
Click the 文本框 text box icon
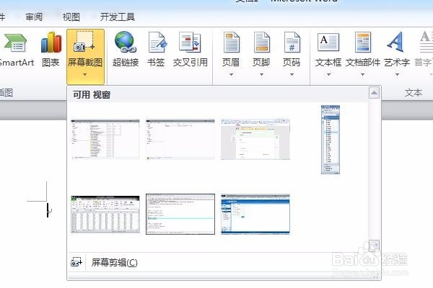tap(328, 42)
